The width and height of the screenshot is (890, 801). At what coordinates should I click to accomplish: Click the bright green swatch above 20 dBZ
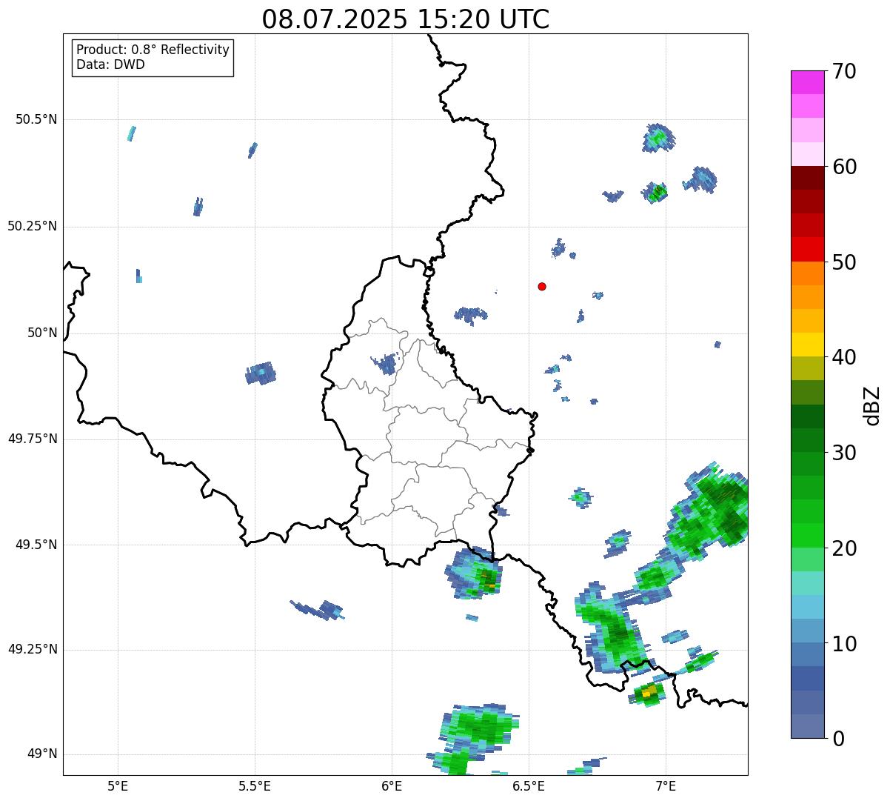click(x=808, y=536)
